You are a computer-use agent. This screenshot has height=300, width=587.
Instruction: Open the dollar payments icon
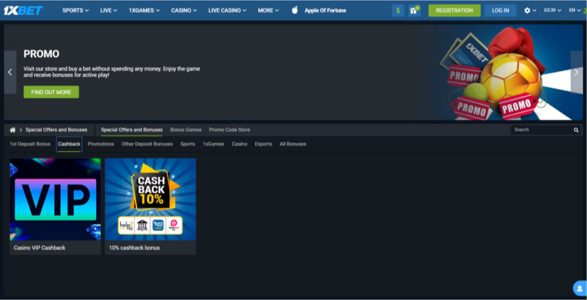coord(398,10)
